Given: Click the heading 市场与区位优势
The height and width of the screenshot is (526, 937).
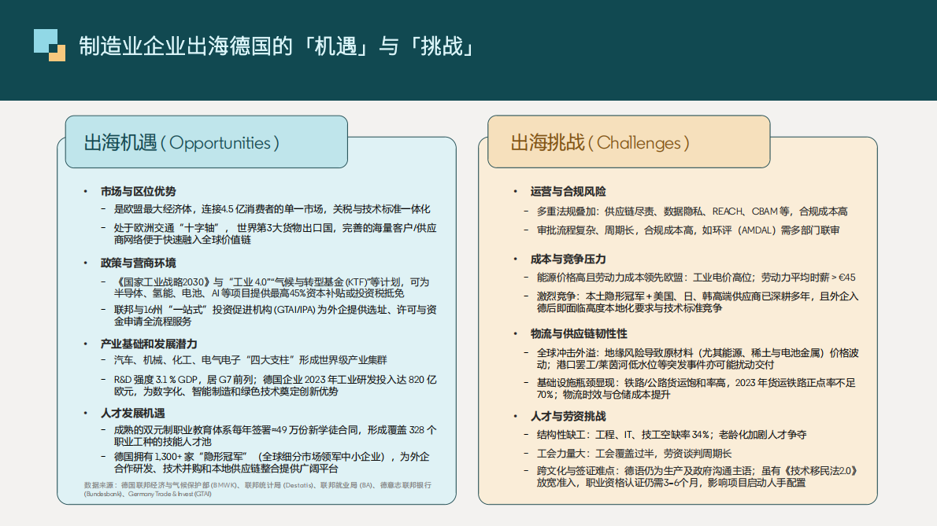Looking at the screenshot, I should click(138, 191).
